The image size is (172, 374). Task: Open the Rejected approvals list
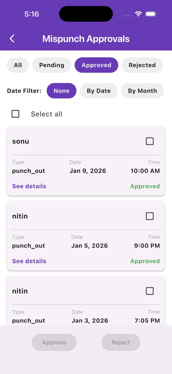[x=142, y=65]
